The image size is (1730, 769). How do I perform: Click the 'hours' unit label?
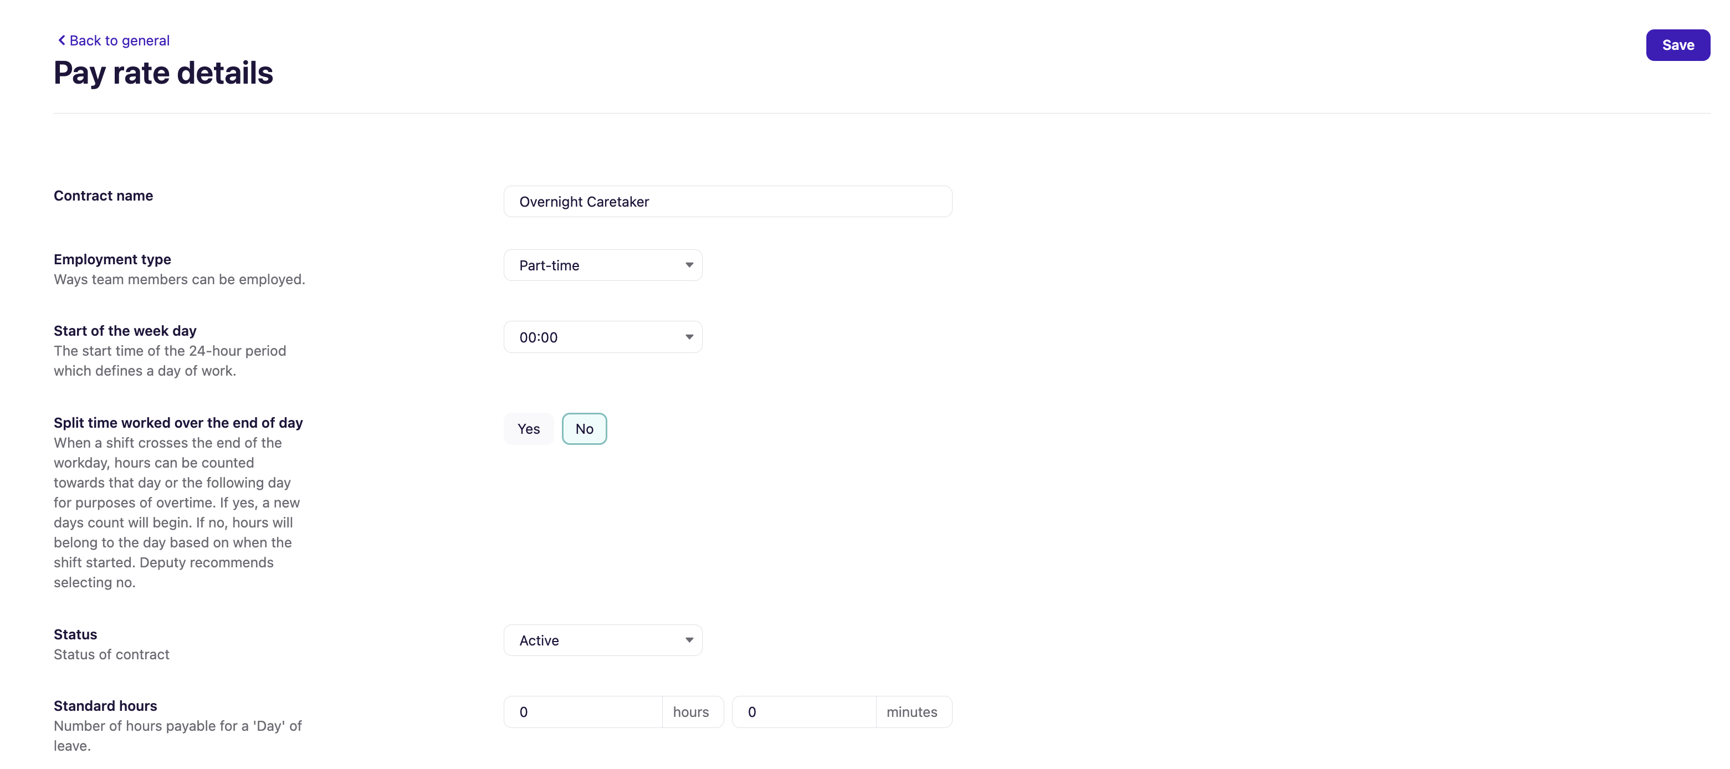pyautogui.click(x=691, y=712)
